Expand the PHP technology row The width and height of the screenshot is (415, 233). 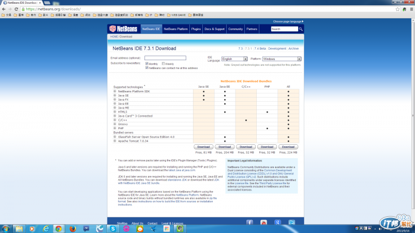[x=115, y=128]
